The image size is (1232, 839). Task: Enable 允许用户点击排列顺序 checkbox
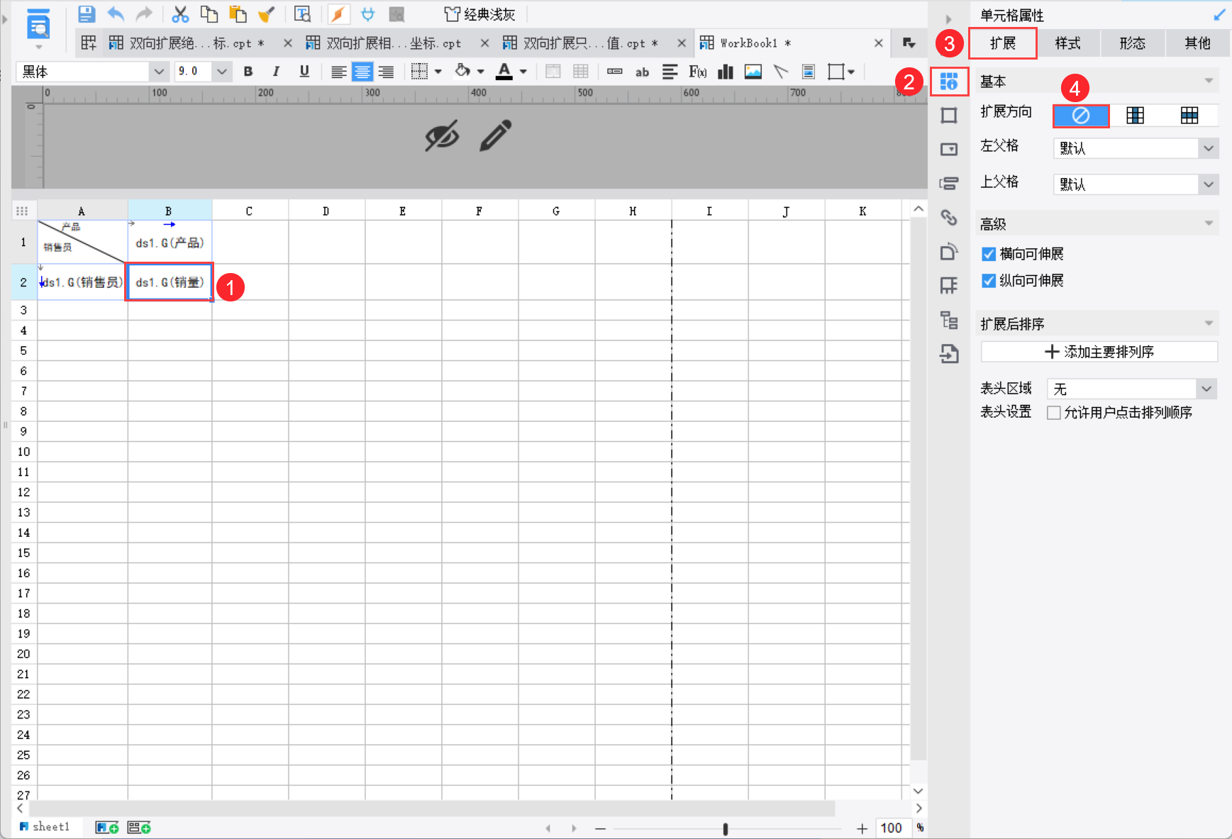pyautogui.click(x=1054, y=413)
